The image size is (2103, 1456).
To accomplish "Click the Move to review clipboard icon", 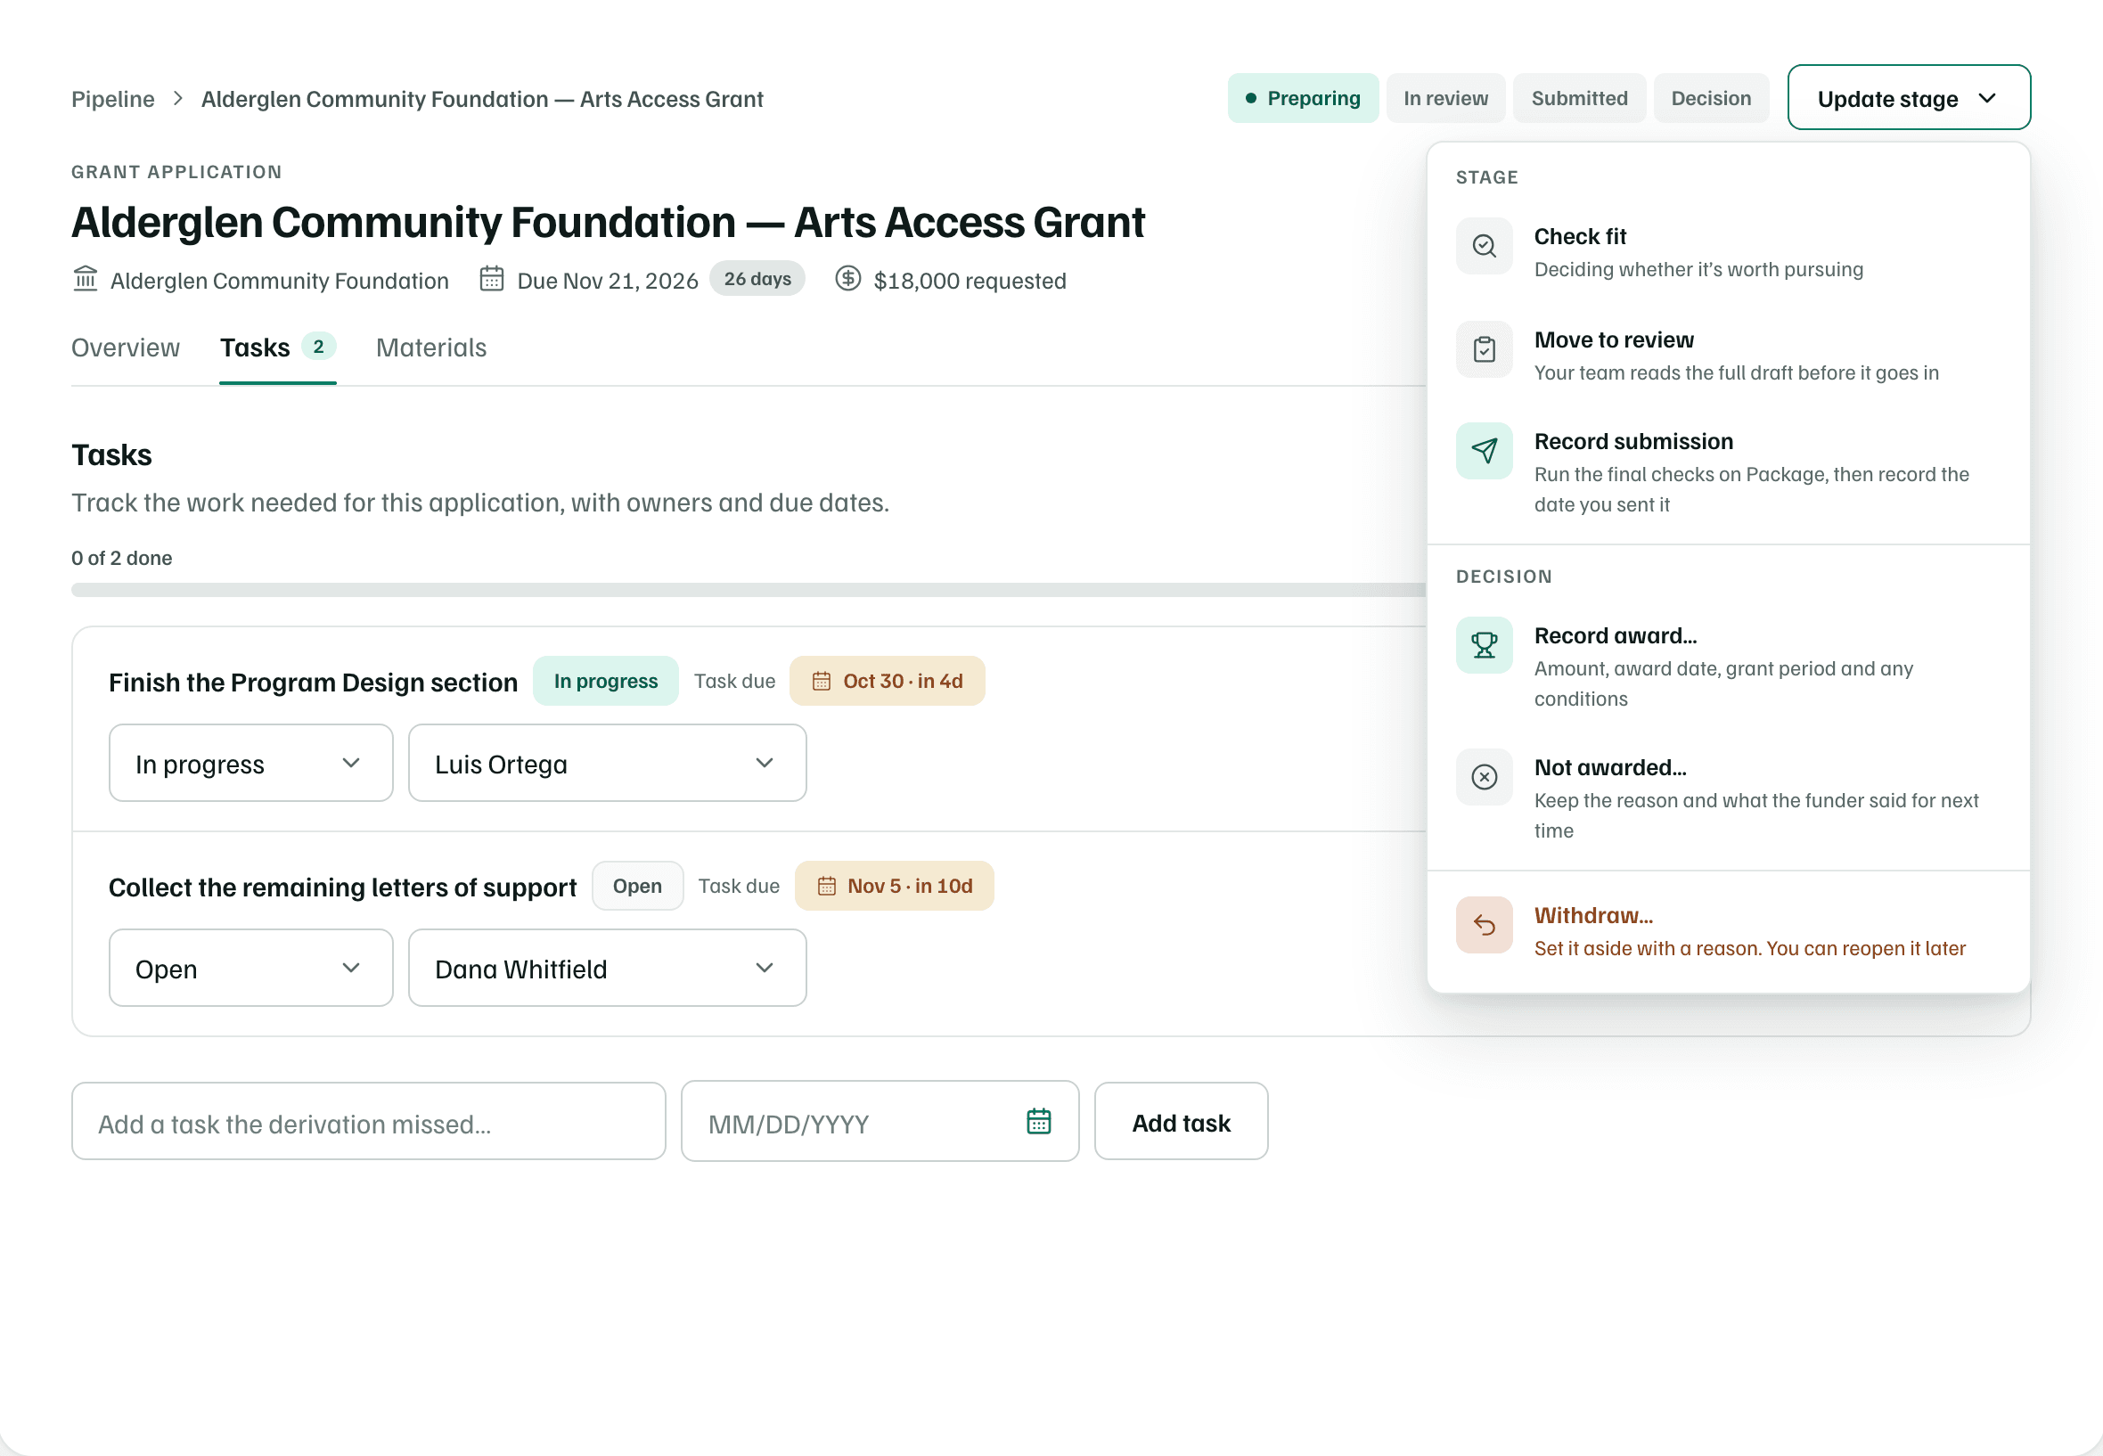I will coord(1484,348).
